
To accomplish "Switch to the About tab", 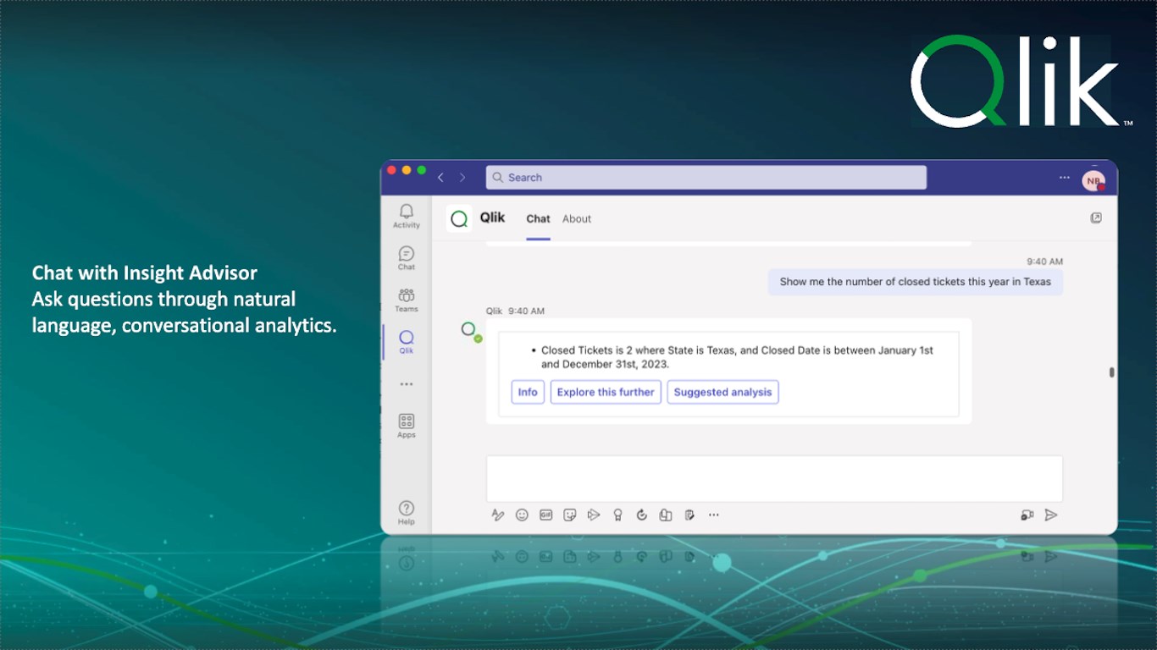I will coord(577,218).
